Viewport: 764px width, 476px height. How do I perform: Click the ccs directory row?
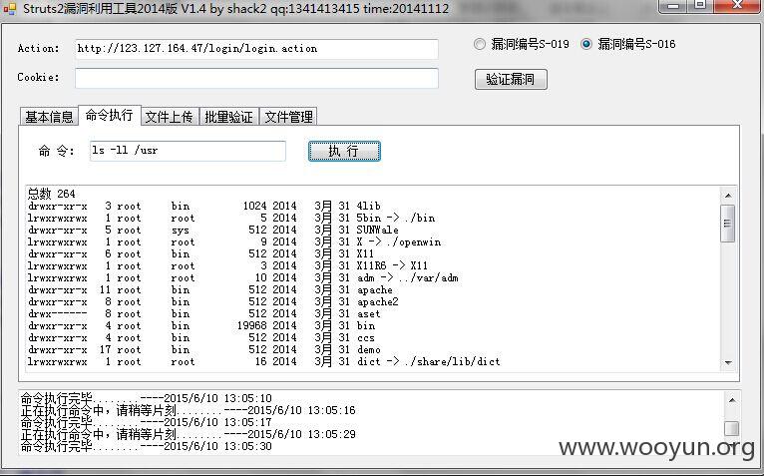tap(201, 337)
